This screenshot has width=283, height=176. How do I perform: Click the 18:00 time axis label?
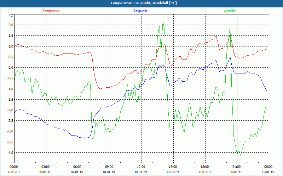[204, 167]
